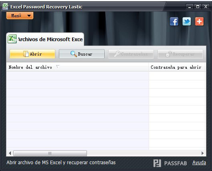Click the orange plus share icon

coord(199,22)
